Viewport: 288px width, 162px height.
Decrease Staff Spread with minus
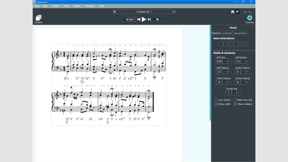[x=243, y=61]
